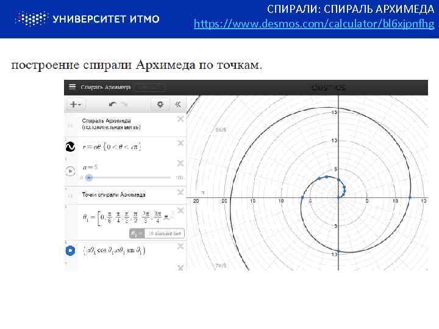
Task: Click the blue point on the negative x-axis
Action: point(302,197)
